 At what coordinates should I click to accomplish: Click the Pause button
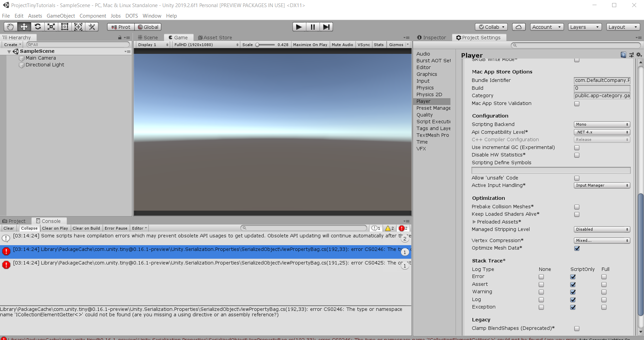[x=313, y=27]
